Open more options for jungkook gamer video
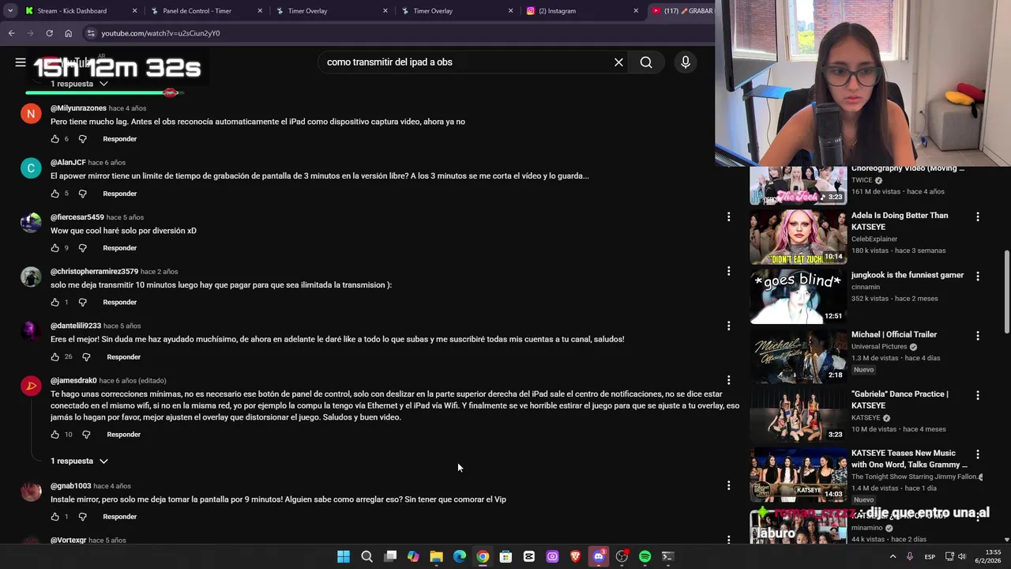Viewport: 1011px width, 569px height. click(977, 276)
